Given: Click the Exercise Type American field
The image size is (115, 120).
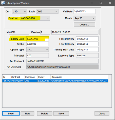Looking at the screenshot, I should tap(87, 56).
